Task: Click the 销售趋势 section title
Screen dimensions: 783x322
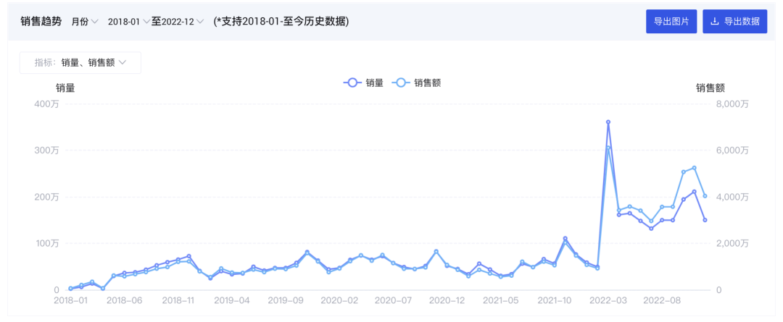Action: point(41,22)
